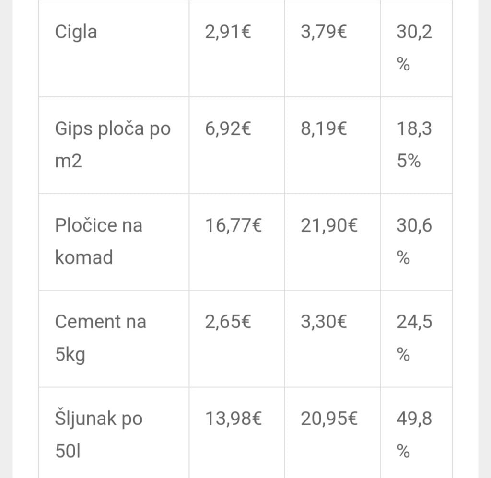The image size is (491, 478).
Task: Select the 24,5% percentage cell
Action: (x=414, y=338)
